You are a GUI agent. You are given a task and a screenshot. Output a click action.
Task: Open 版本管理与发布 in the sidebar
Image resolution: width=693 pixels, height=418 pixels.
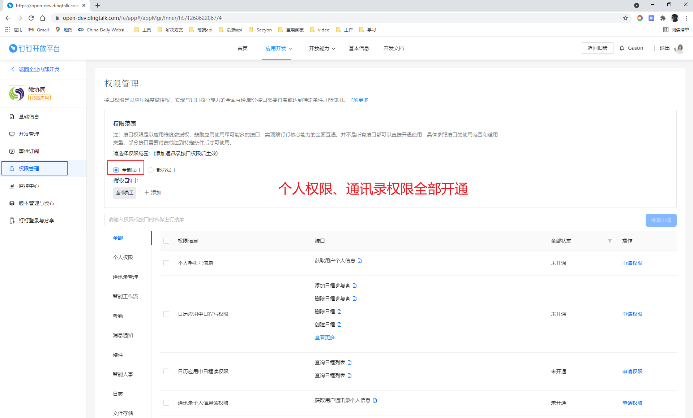(x=36, y=203)
